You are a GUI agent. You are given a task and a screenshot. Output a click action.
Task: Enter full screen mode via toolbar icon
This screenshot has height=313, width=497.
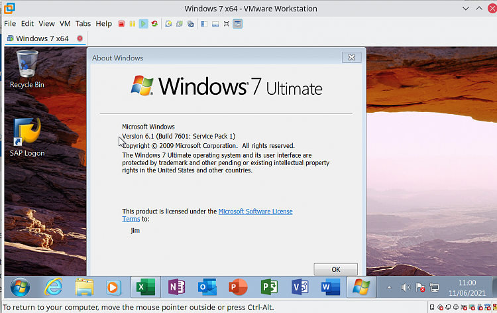click(x=227, y=24)
